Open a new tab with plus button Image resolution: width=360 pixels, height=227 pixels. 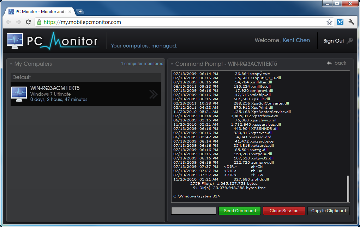tap(80, 12)
